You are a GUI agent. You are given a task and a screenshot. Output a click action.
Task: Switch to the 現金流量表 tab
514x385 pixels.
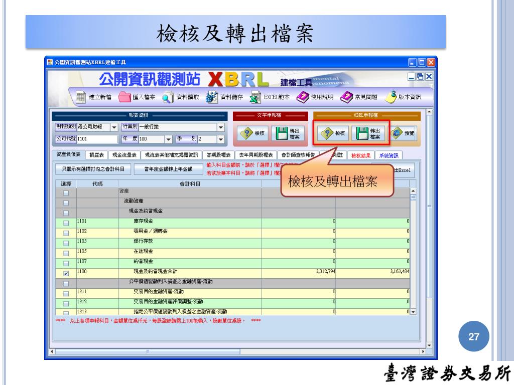click(x=124, y=155)
